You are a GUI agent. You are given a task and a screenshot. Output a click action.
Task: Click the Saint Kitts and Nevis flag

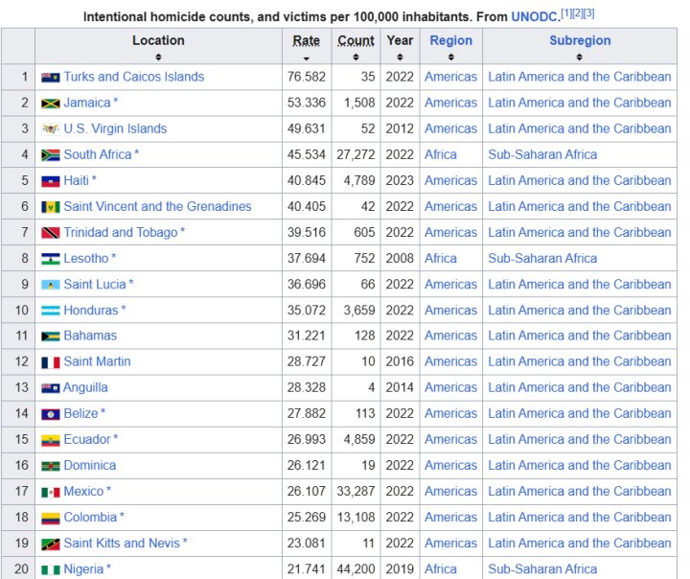point(51,544)
